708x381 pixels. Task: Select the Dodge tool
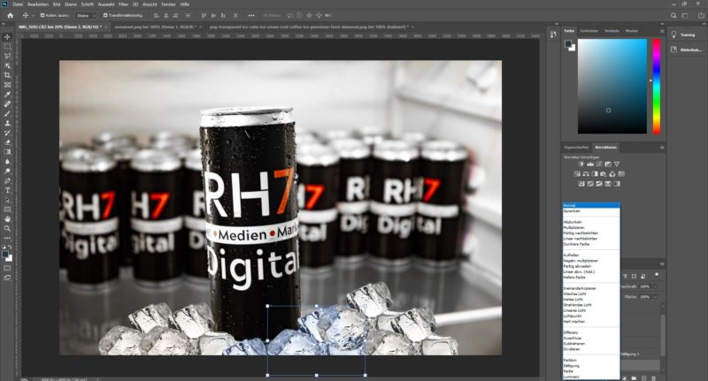point(7,171)
